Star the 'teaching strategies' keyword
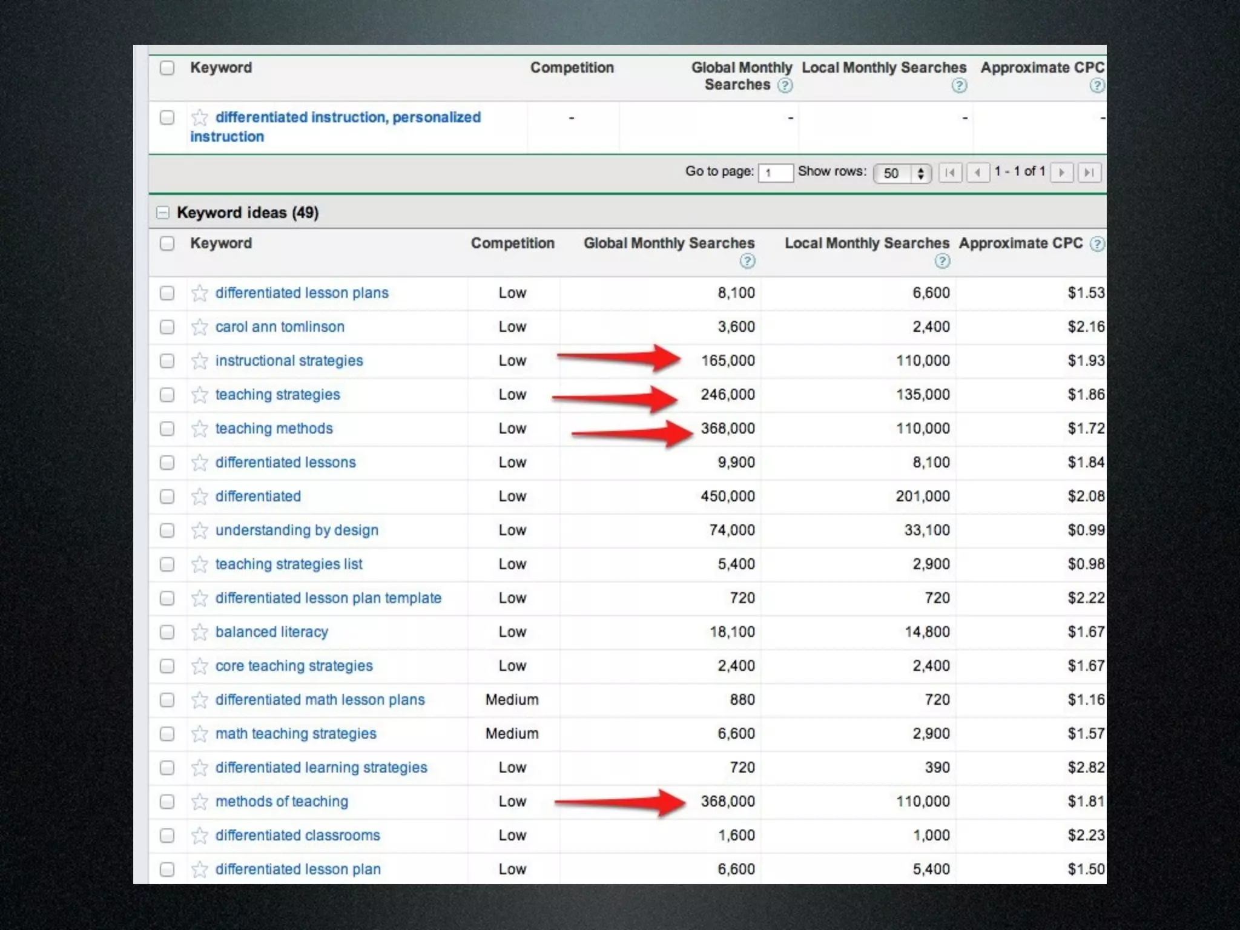Screen dimensions: 1240x930 point(199,395)
